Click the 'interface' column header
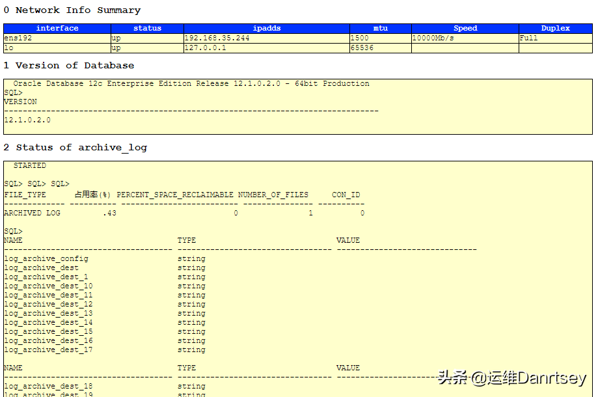Viewport: 598px width, 397px height. [x=57, y=29]
